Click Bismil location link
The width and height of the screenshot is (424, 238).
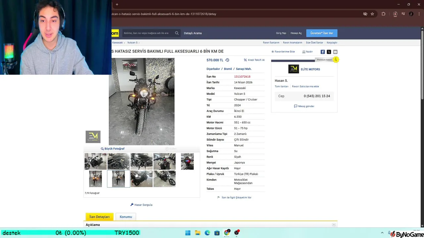(x=228, y=69)
